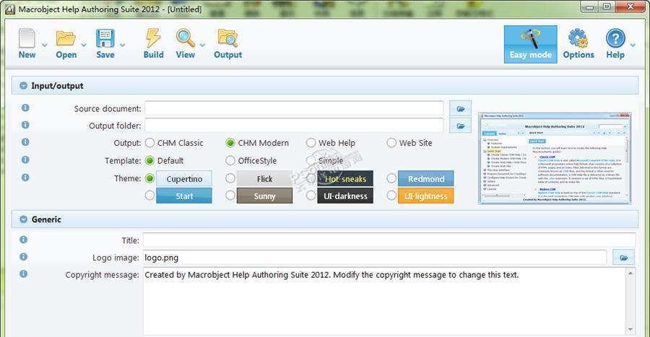Select CHM Classic output option
This screenshot has height=337, width=650.
pyautogui.click(x=149, y=143)
